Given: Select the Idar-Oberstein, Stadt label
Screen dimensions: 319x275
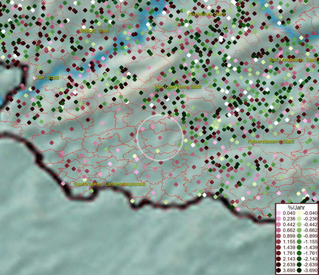Looking at the screenshot, I should [x=178, y=87].
